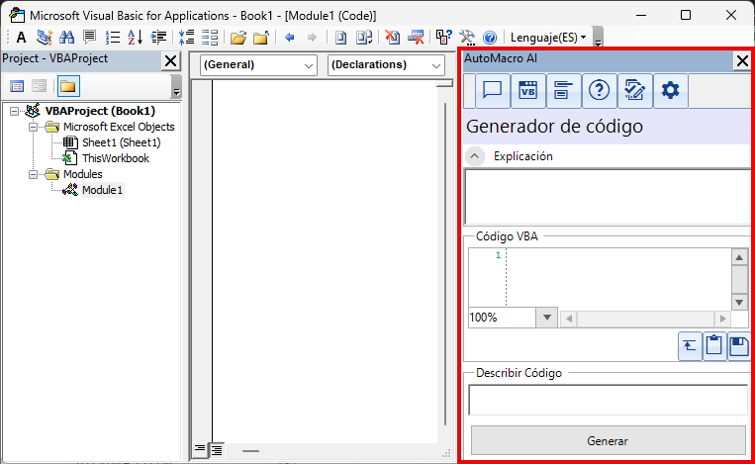
Task: Collapse the VBAProject (Book1) tree node
Action: point(15,111)
